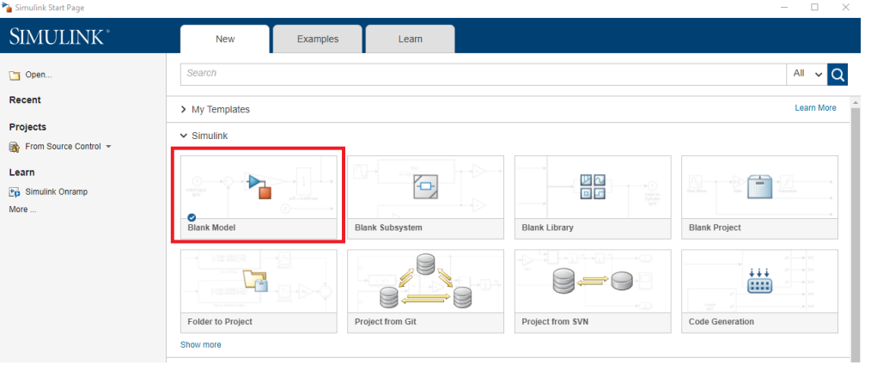The height and width of the screenshot is (370, 871).
Task: Click the Blank Project box icon
Action: 760,186
